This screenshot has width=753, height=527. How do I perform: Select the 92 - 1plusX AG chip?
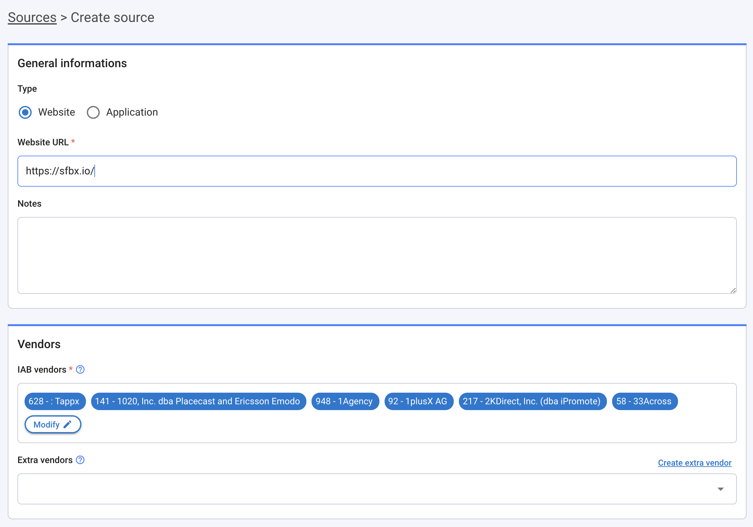[x=418, y=401]
